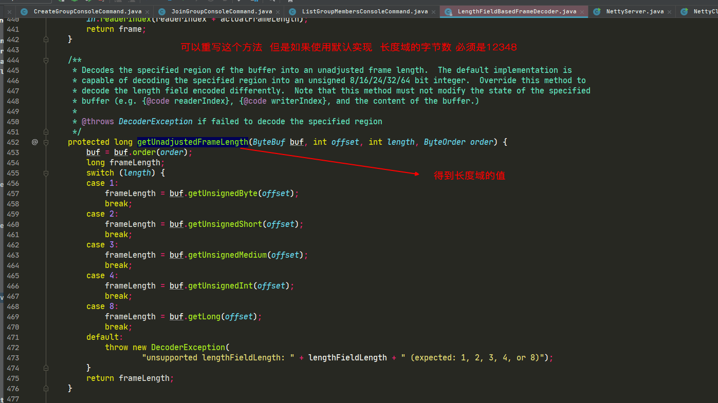Switch to NettyServer.java tab
Viewport: 718px width, 403px height.
coord(635,11)
